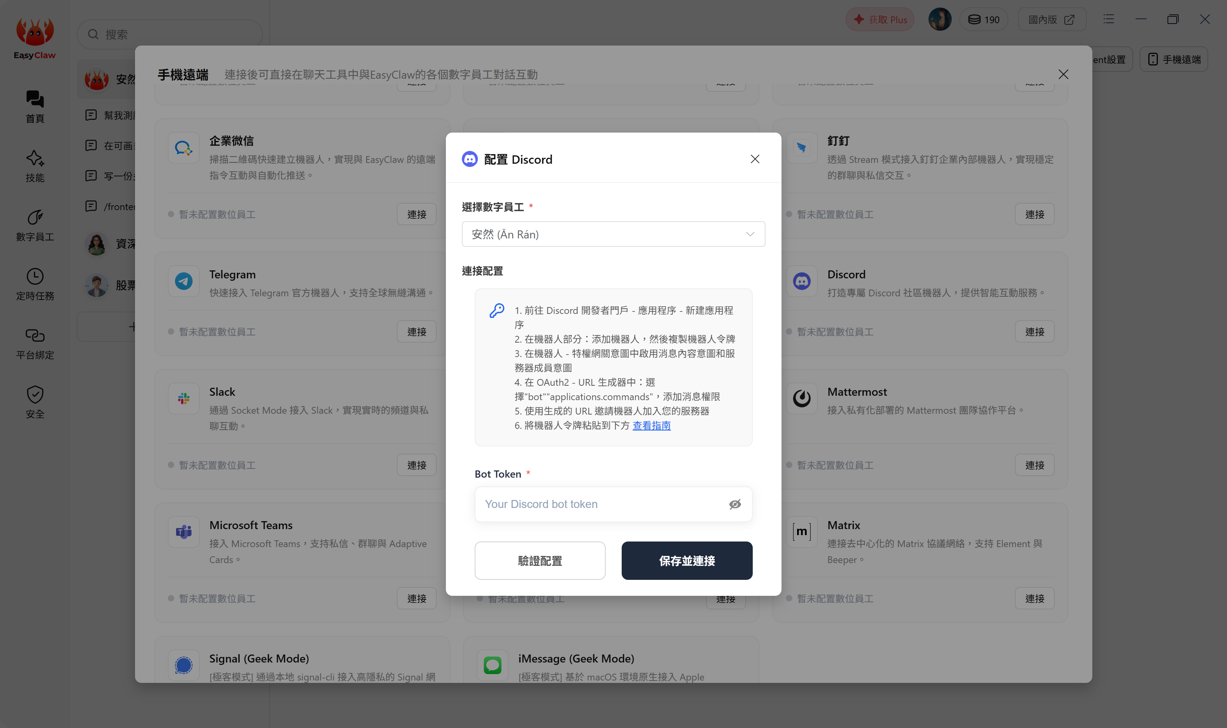Close the 手機遠端 panel

[1063, 74]
